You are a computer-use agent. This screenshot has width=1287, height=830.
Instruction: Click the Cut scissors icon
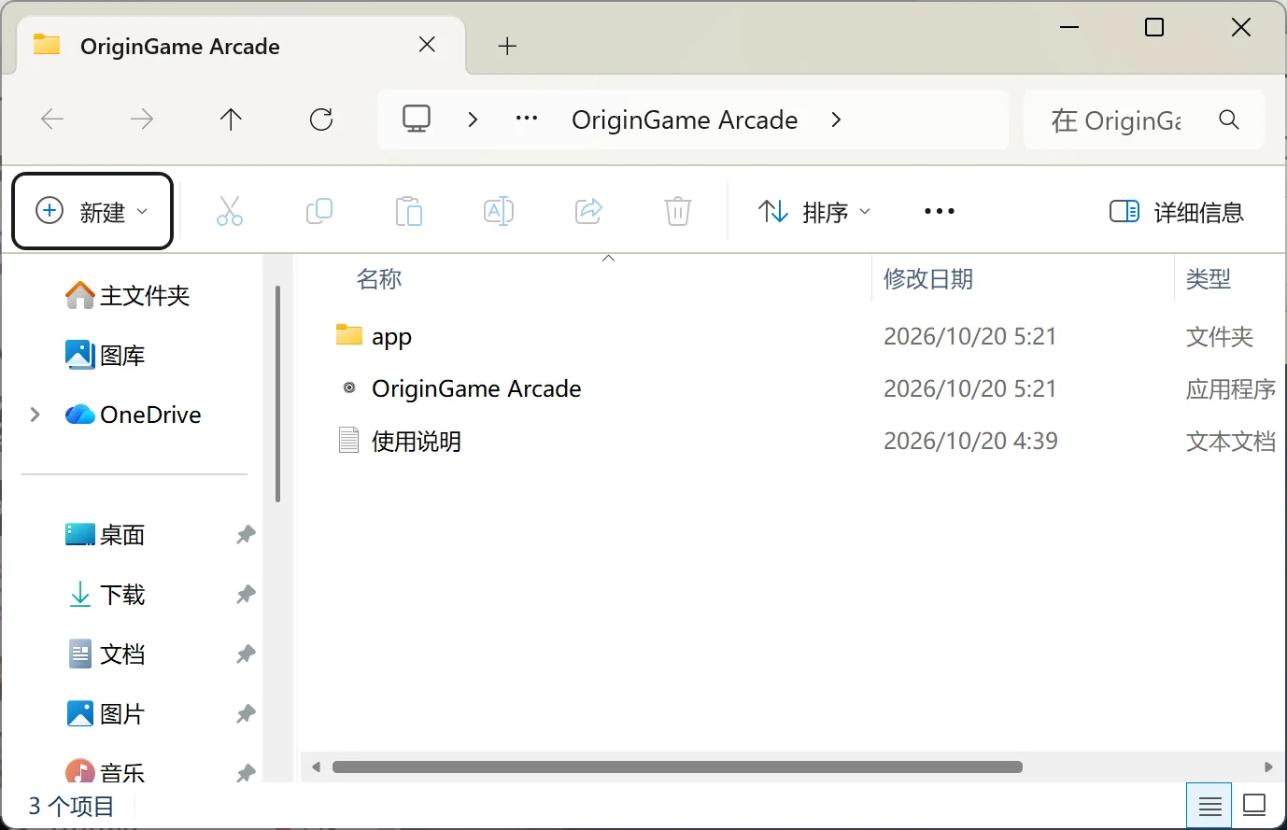click(229, 212)
